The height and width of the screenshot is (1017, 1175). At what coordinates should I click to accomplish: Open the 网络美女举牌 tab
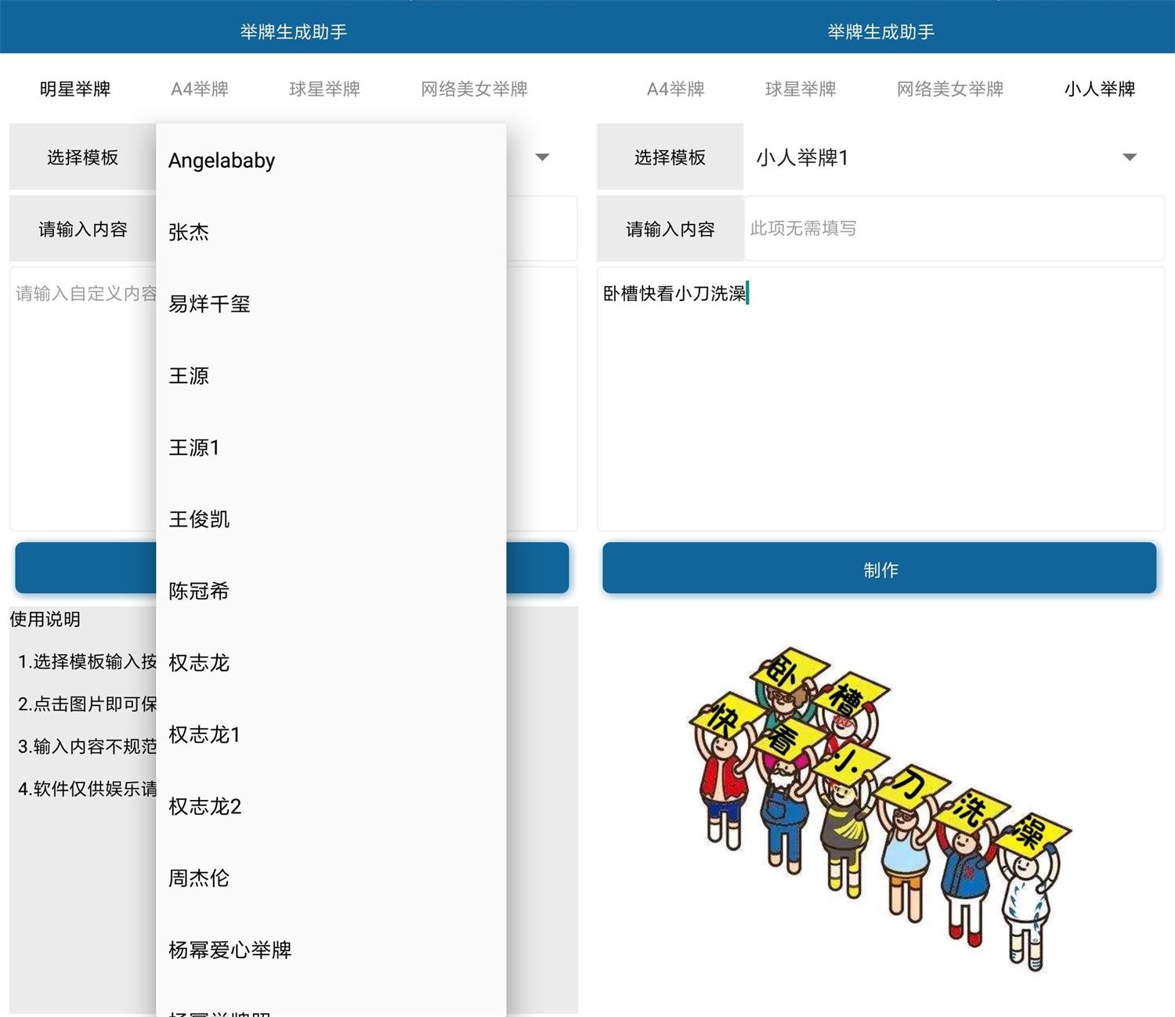click(474, 89)
